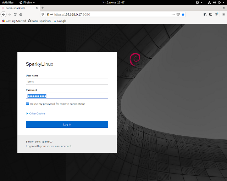
Task: Open the accessibility menu in top bar
Action: tap(199, 2)
